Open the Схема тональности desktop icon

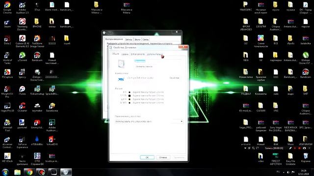(261, 41)
